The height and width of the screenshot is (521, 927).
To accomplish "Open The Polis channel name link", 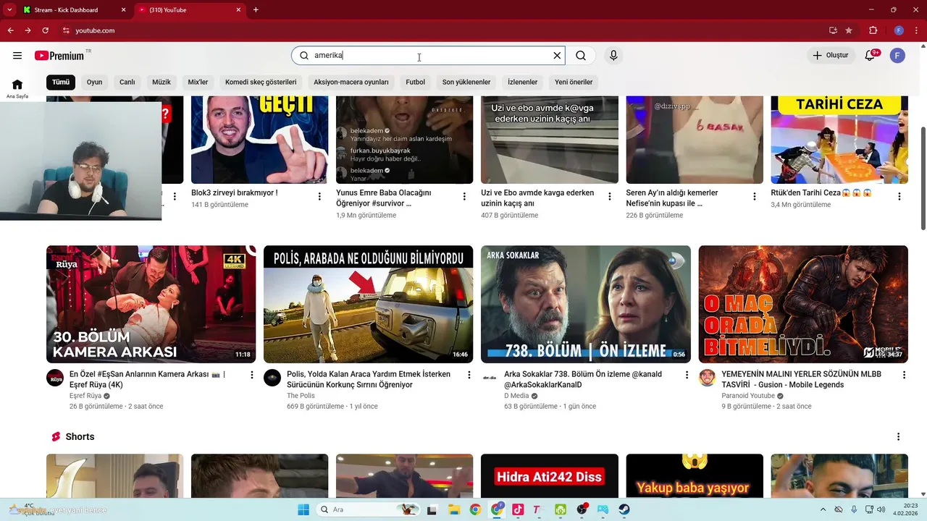I will tap(301, 396).
